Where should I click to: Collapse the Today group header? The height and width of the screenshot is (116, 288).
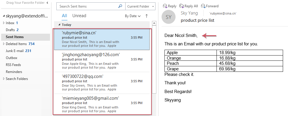point(59,25)
